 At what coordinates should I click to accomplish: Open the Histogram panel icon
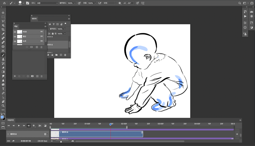click(251, 12)
